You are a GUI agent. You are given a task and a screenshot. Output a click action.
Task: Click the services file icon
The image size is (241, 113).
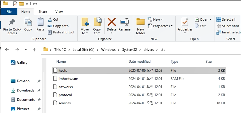pos(55,103)
